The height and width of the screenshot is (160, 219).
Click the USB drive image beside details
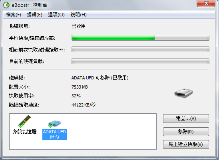[183, 93]
